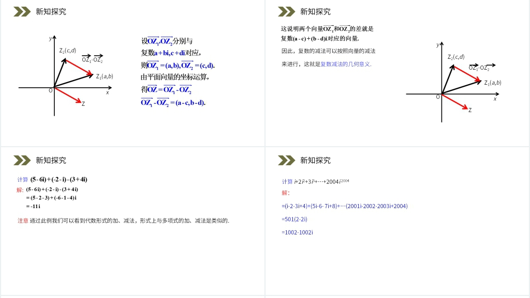Click the step =(i-2-3i+4)+(5i-6-7i+8)+…
The height and width of the screenshot is (298, 530).
(x=344, y=206)
